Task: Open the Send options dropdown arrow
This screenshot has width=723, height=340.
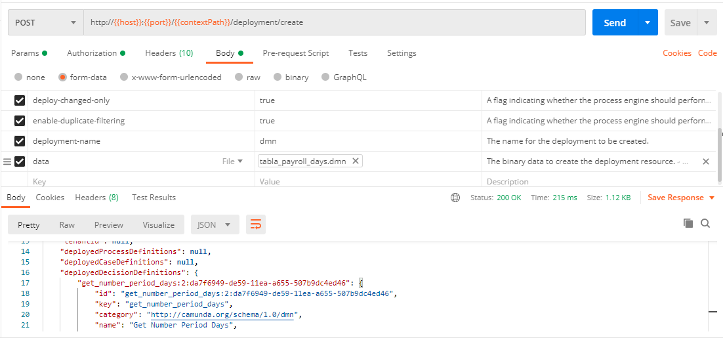Action: click(x=648, y=22)
